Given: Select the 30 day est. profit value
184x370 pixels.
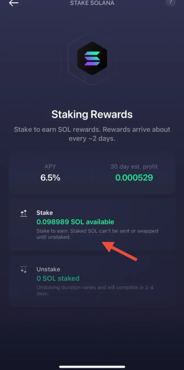Looking at the screenshot, I should pyautogui.click(x=134, y=178).
